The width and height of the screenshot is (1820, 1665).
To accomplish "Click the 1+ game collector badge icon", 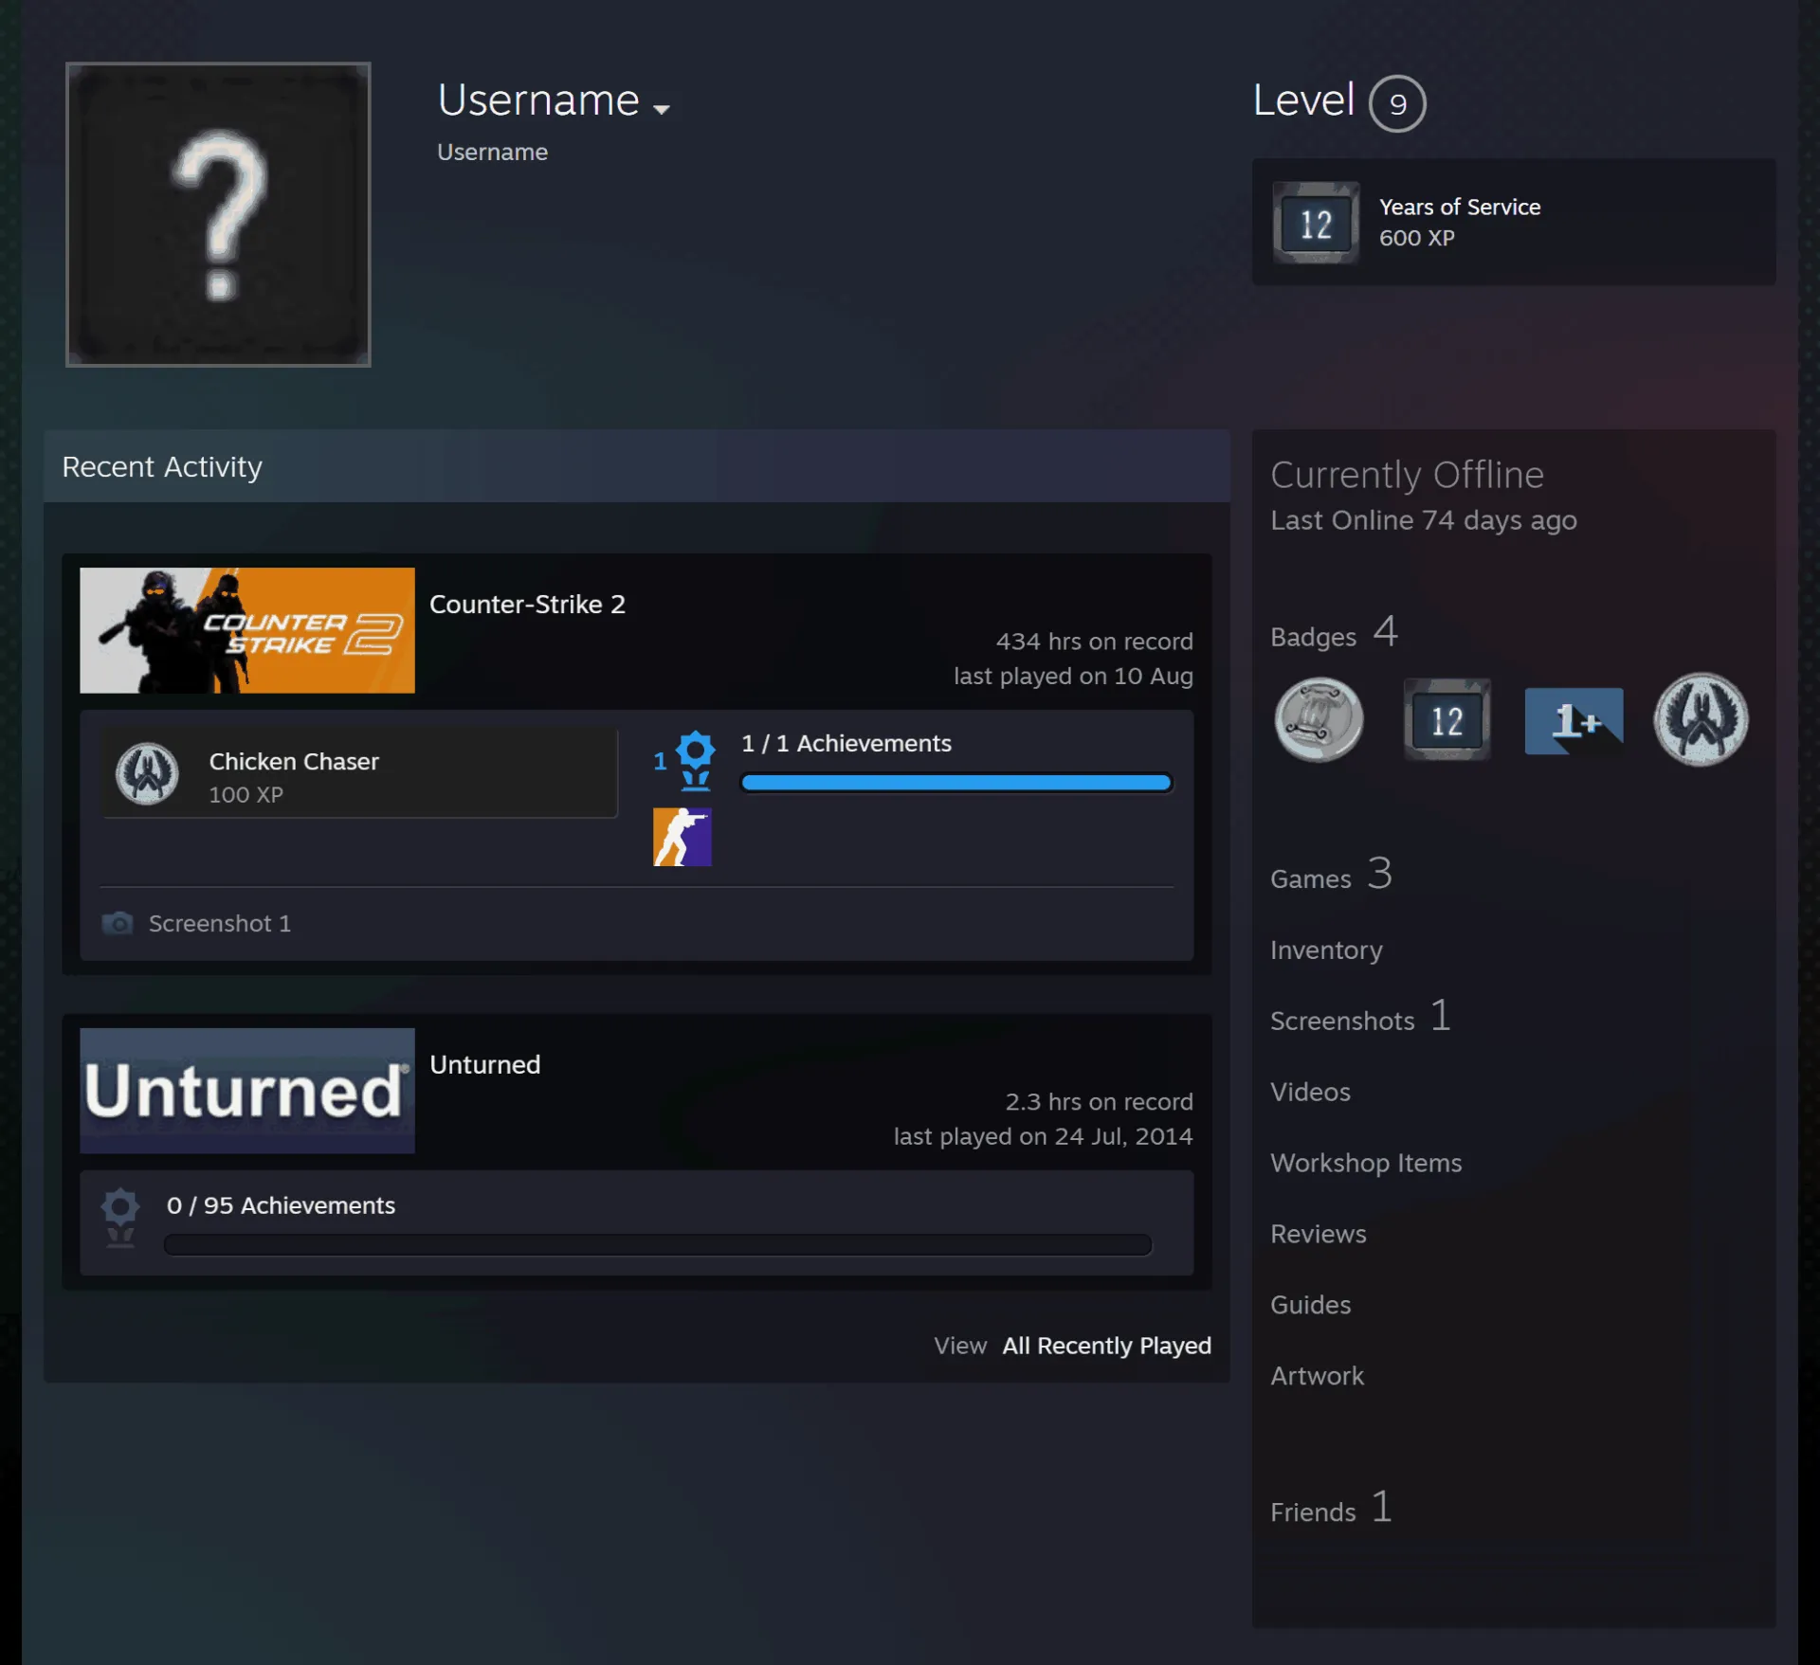I will point(1574,721).
